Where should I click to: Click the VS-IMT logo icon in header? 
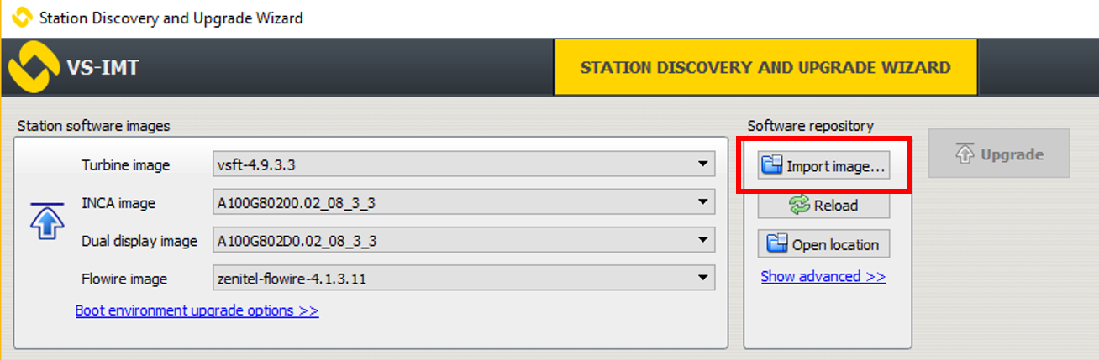(x=32, y=68)
